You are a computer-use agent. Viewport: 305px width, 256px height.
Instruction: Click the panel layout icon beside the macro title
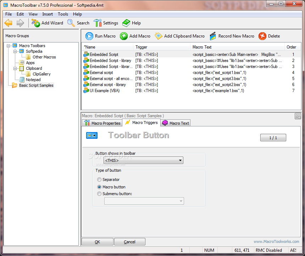click(298, 116)
